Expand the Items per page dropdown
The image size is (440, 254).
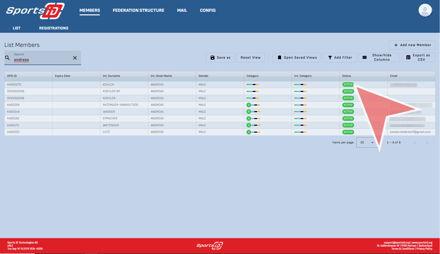click(x=367, y=143)
